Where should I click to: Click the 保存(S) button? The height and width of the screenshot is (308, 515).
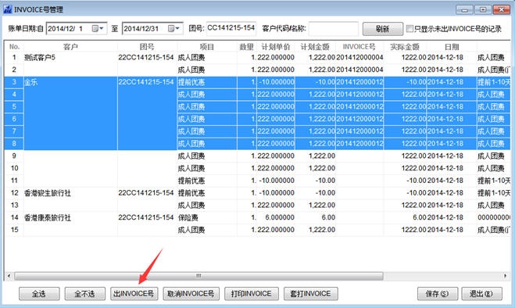pos(438,293)
